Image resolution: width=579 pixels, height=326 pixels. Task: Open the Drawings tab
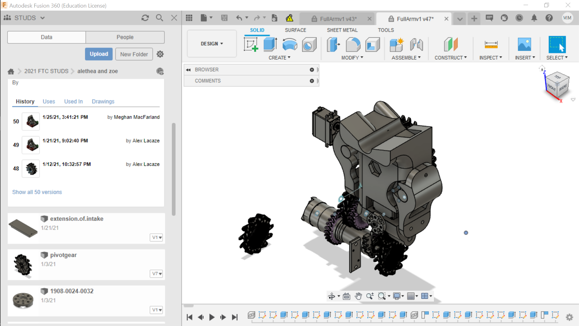103,101
